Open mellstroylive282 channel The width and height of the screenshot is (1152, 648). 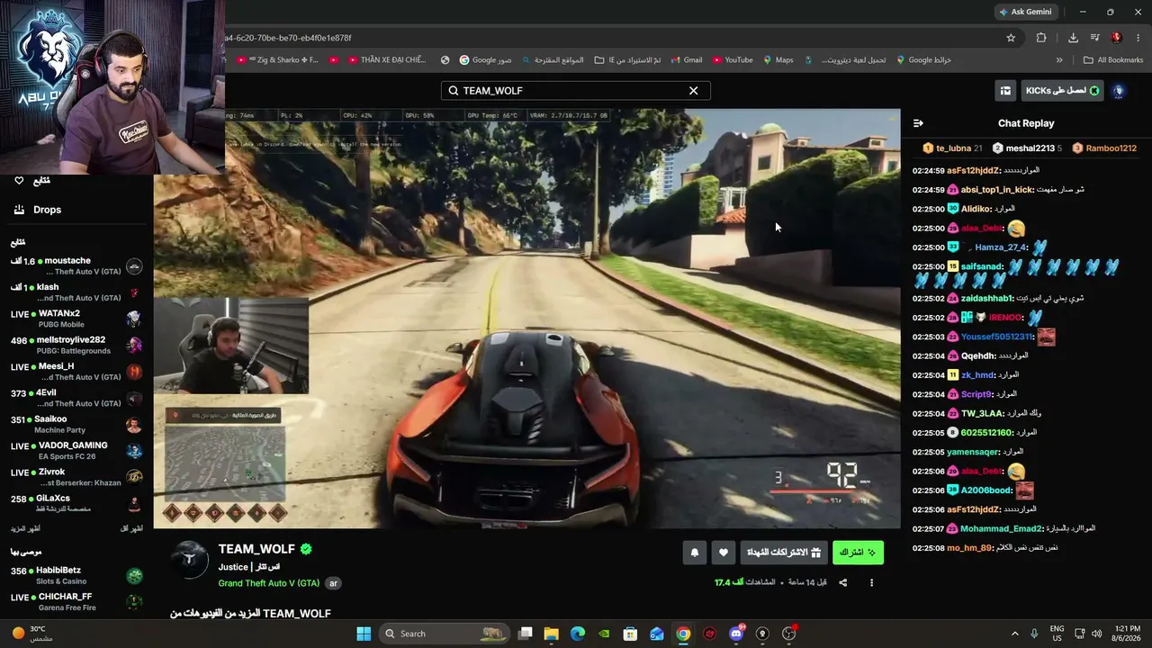click(76, 346)
